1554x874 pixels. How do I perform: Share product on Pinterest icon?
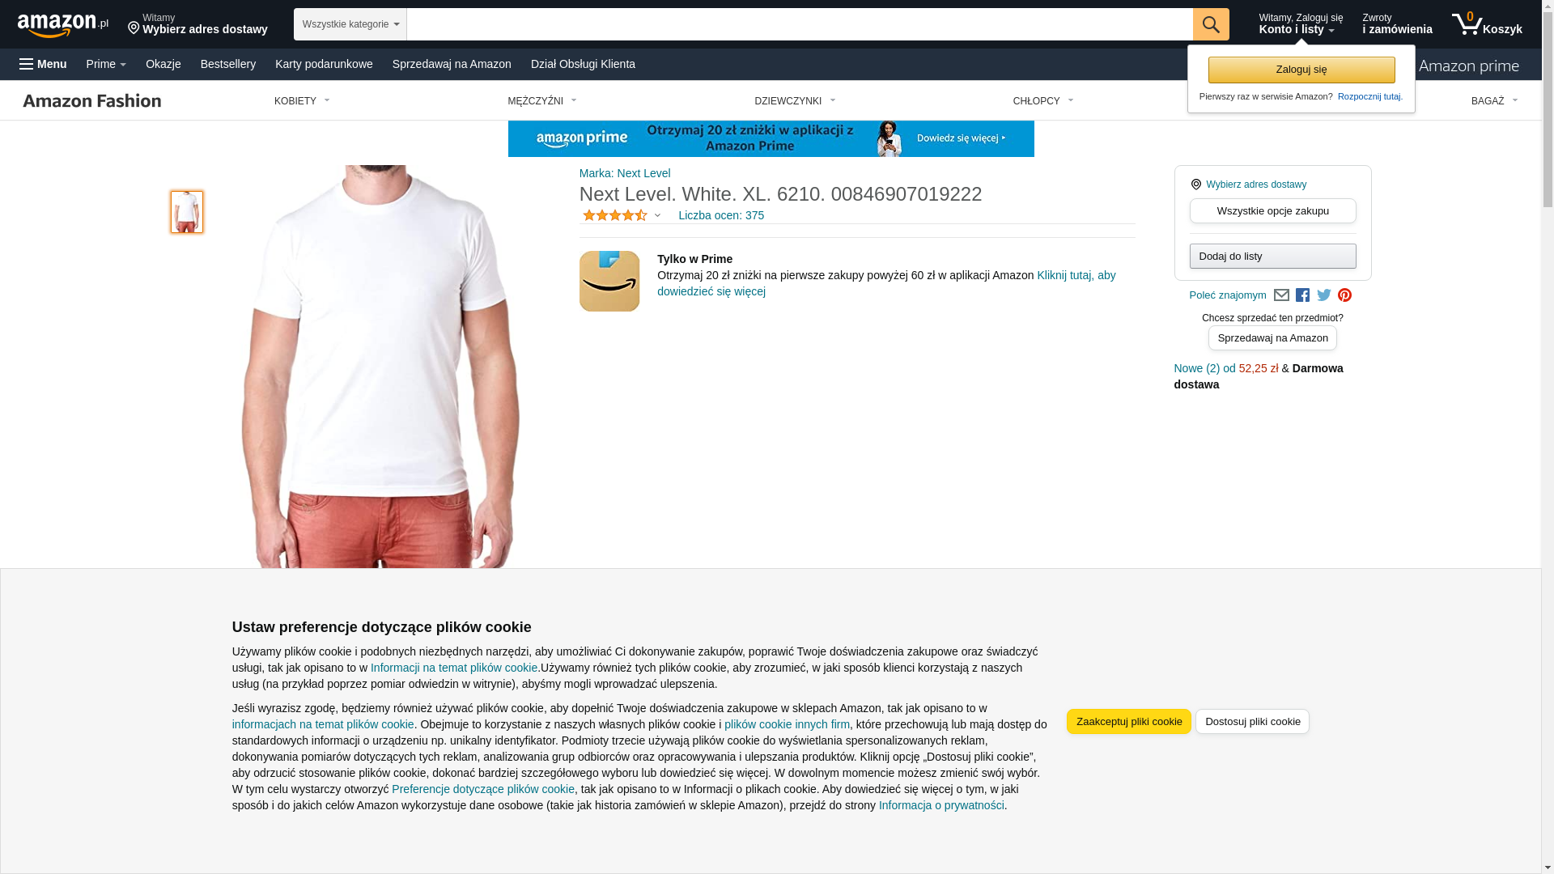[1344, 295]
